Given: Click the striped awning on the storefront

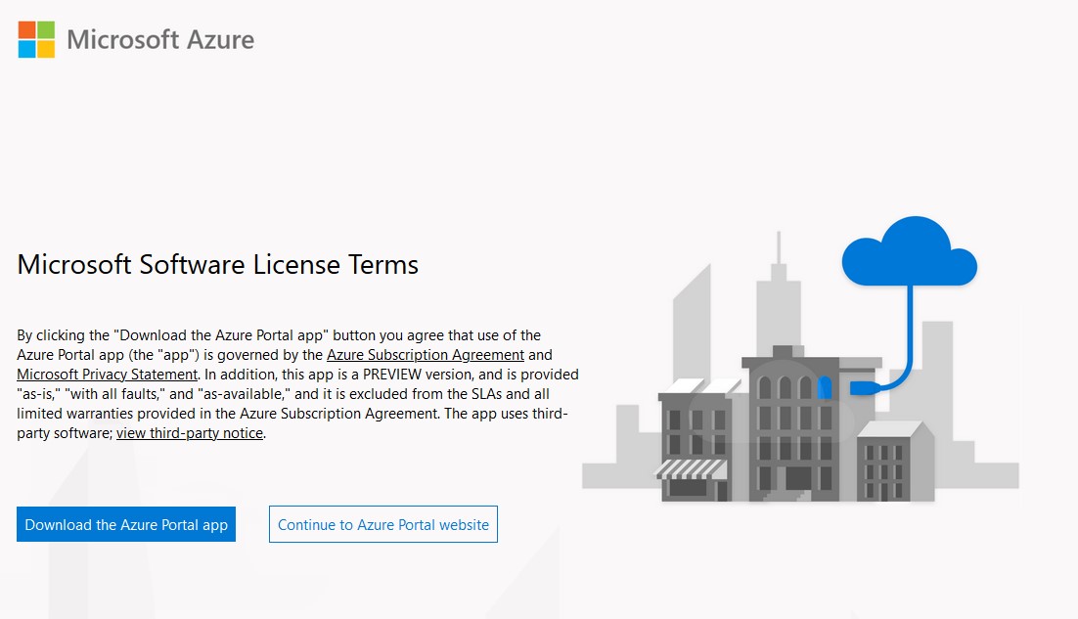Looking at the screenshot, I should coord(691,469).
